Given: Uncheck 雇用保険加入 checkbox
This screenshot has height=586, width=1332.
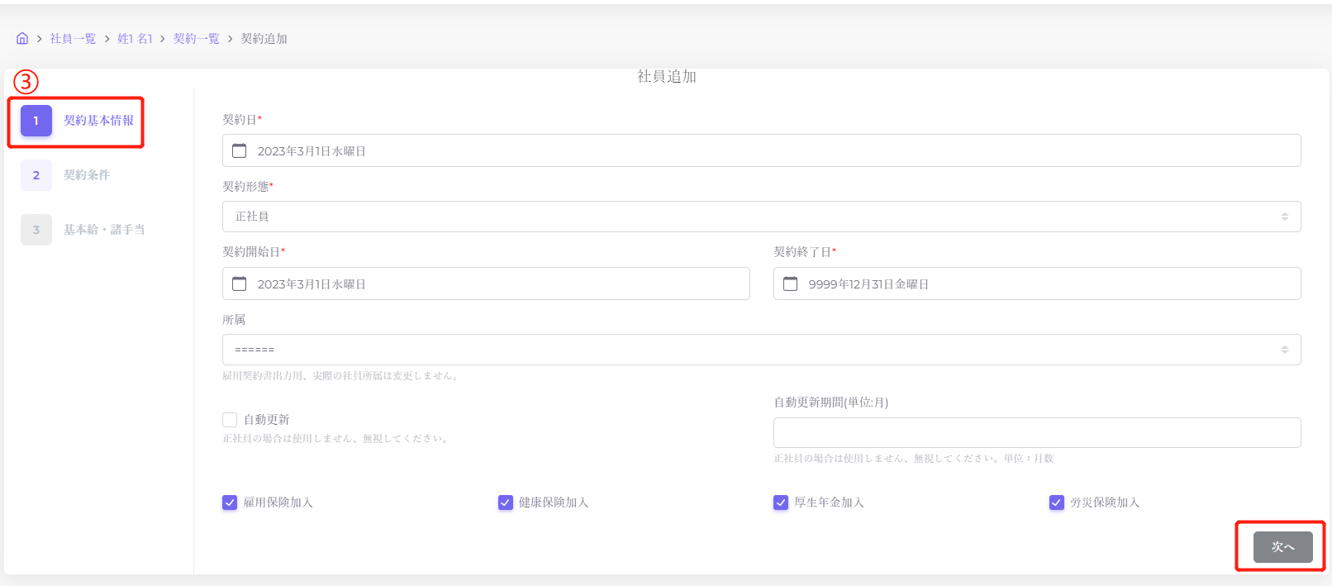Looking at the screenshot, I should click(x=230, y=503).
